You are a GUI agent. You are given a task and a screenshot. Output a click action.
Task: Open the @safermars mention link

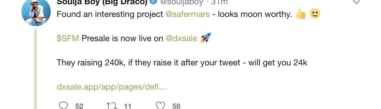pyautogui.click(x=187, y=14)
